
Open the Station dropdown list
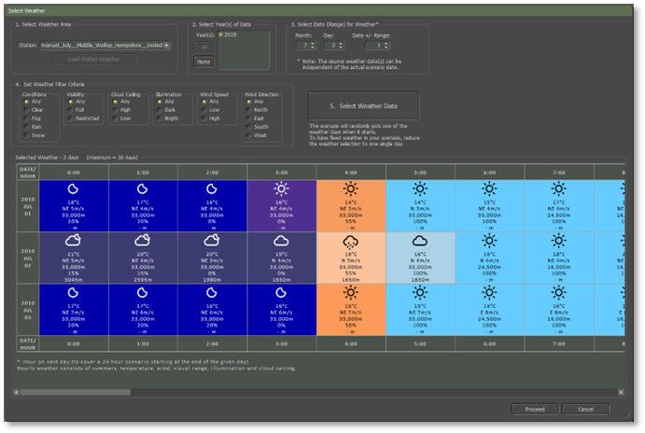(167, 45)
